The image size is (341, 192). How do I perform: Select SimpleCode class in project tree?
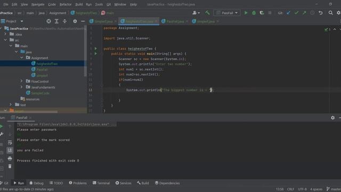[x=38, y=93]
